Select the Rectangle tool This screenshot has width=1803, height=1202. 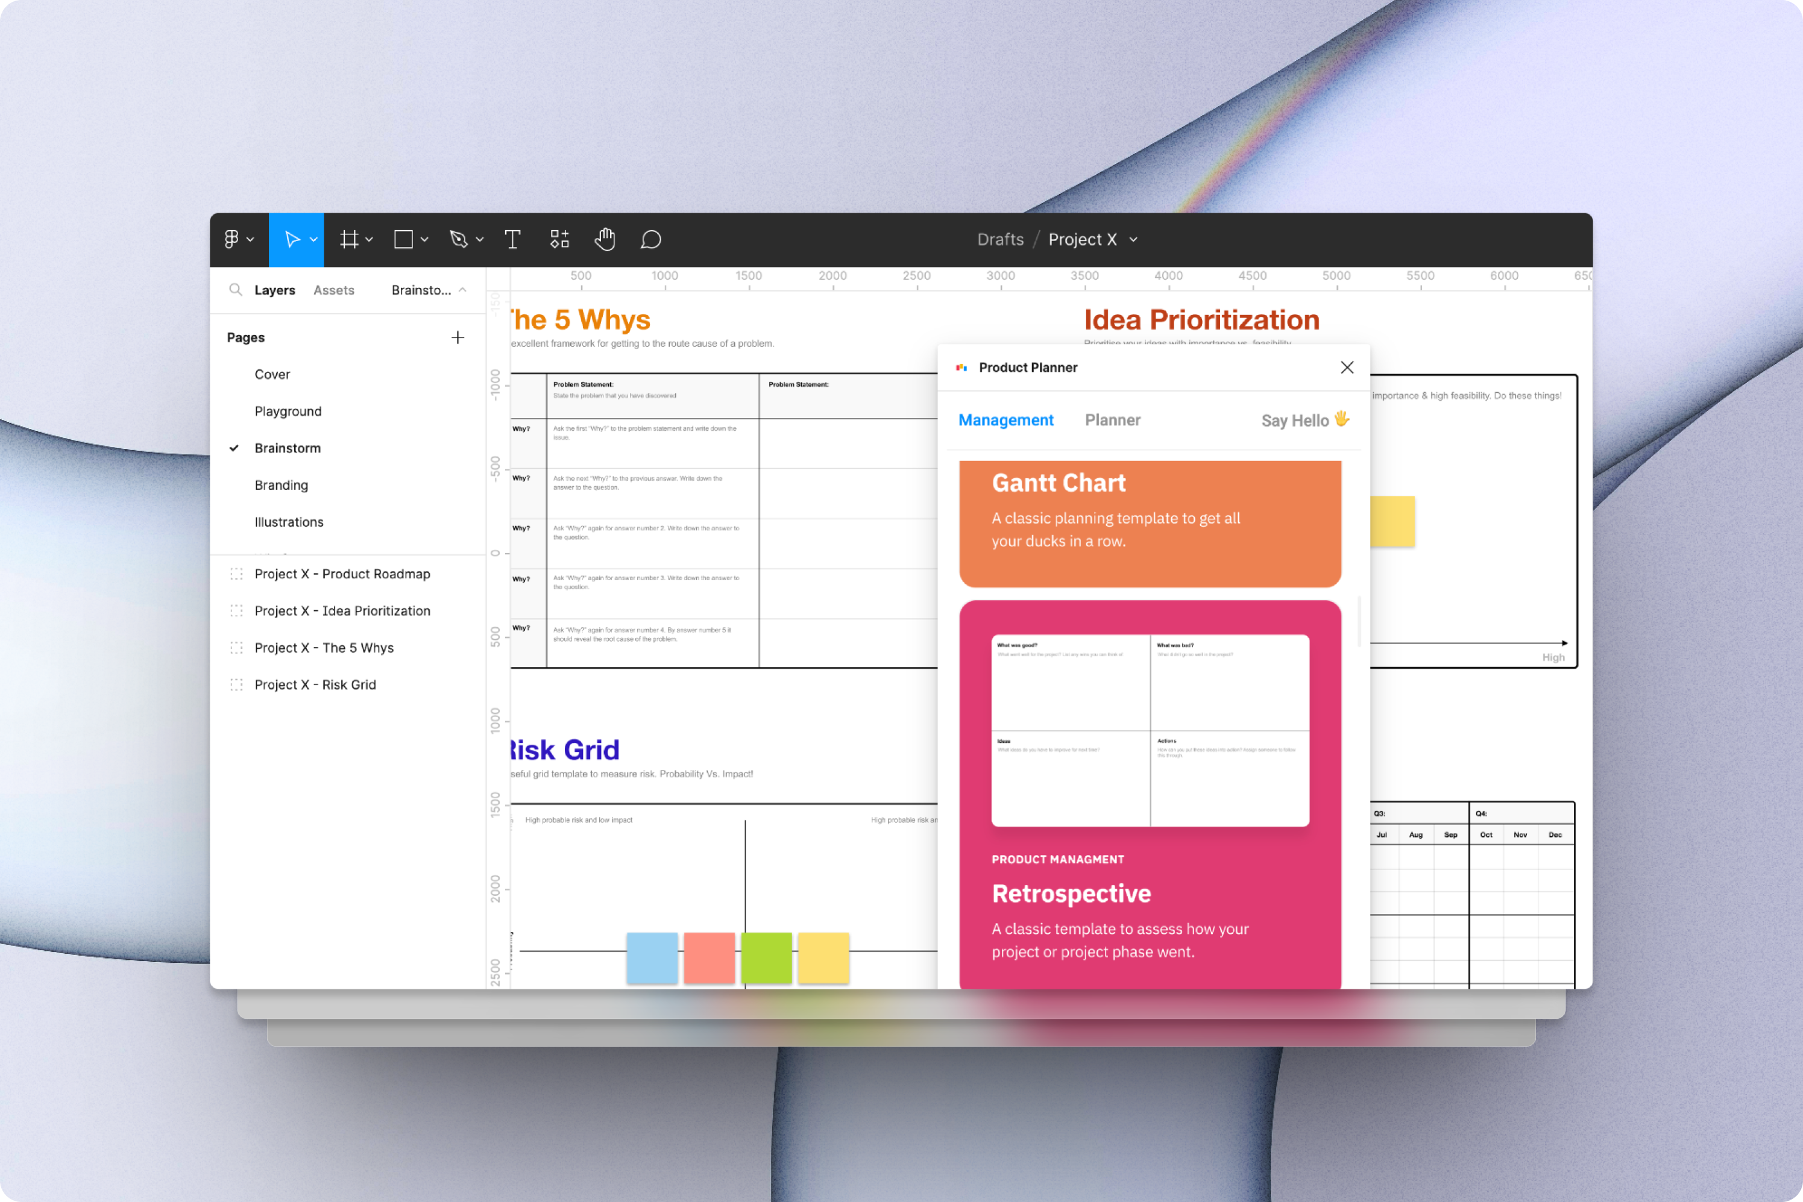pyautogui.click(x=404, y=239)
